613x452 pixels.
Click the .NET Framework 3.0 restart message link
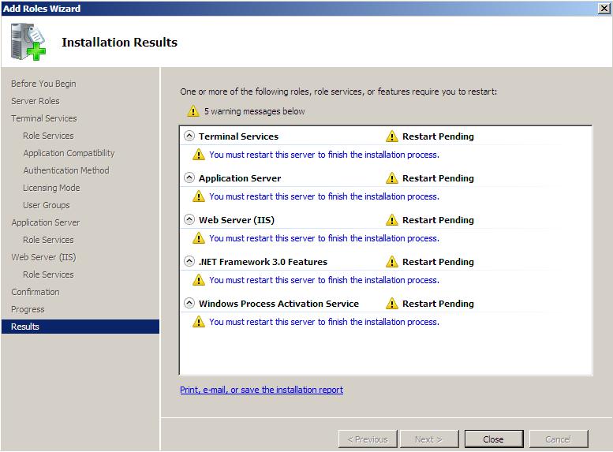[324, 280]
